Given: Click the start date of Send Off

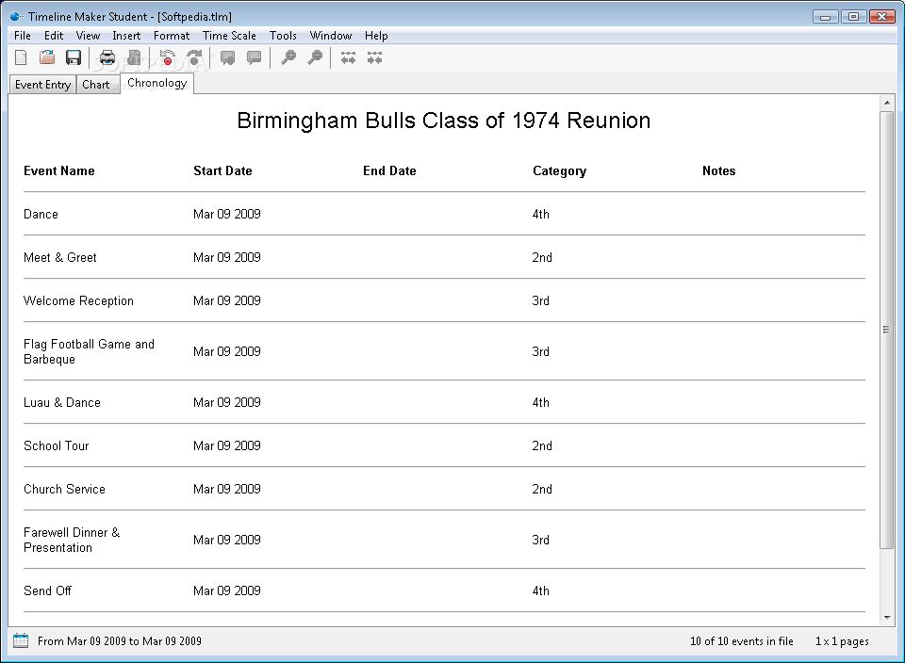Looking at the screenshot, I should point(227,590).
